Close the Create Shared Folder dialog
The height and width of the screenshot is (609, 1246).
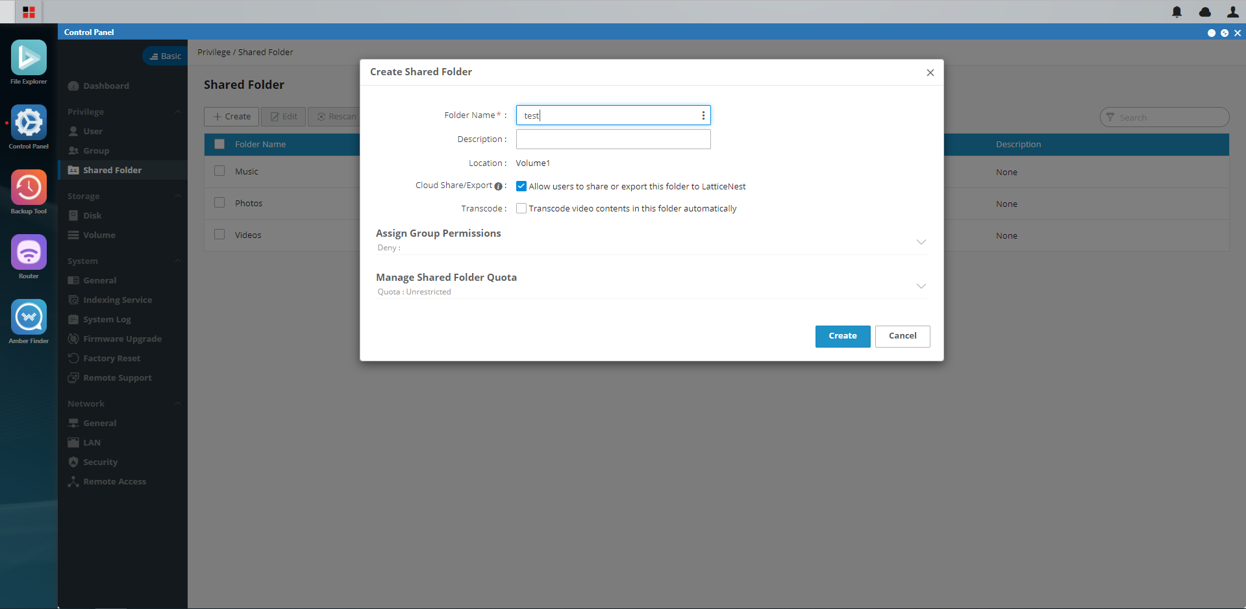pos(930,73)
